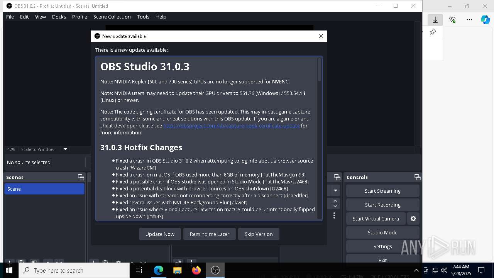Viewport: 494px width, 278px height.
Task: Undock the Scenes panel via float icon
Action: coord(81,177)
